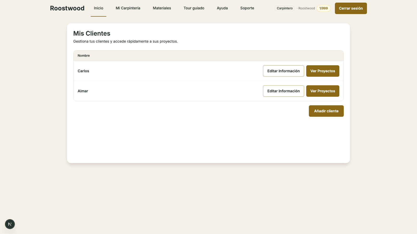Image resolution: width=417 pixels, height=234 pixels.
Task: Navigate to Soporte
Action: 247,8
